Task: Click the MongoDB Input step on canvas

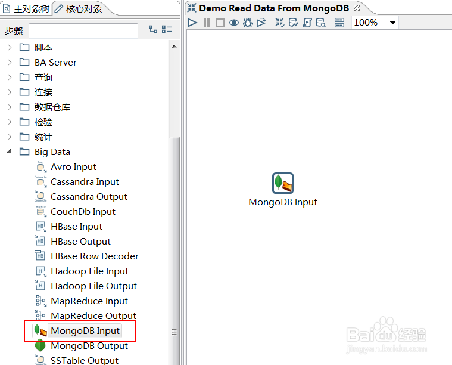Action: coord(283,183)
